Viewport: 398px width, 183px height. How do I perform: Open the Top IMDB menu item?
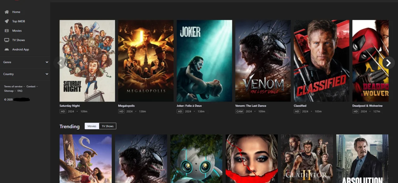point(19,21)
